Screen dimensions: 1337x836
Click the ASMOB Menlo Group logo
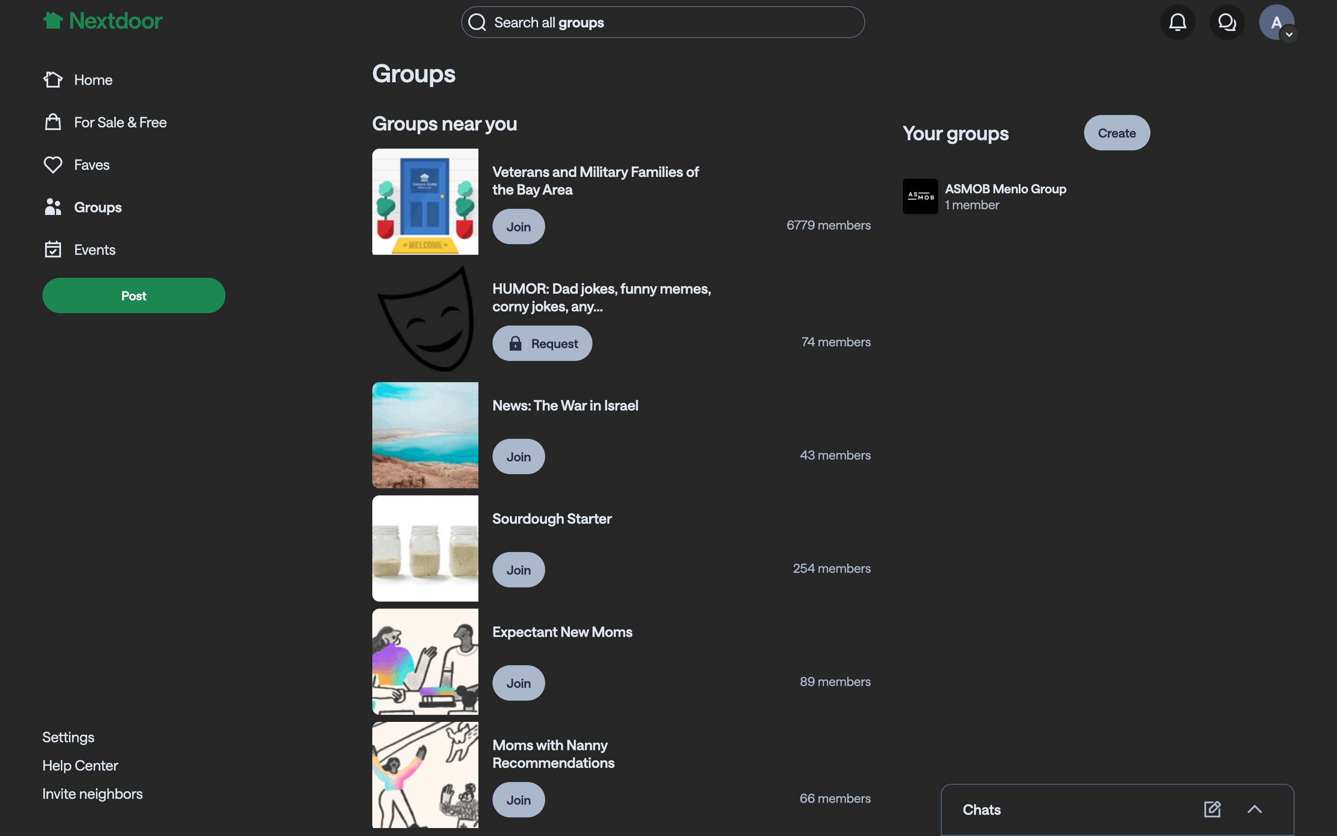(920, 196)
